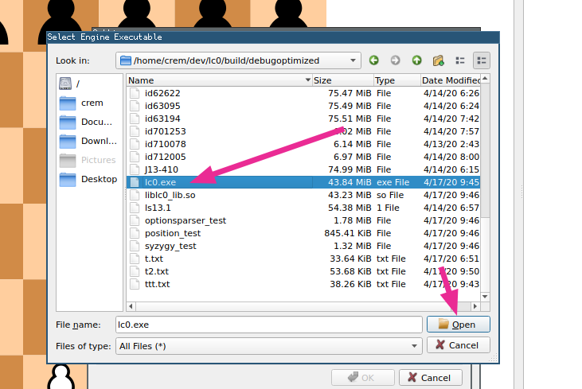
Task: Click the horizontal scrollbar of file list
Action: click(x=303, y=306)
